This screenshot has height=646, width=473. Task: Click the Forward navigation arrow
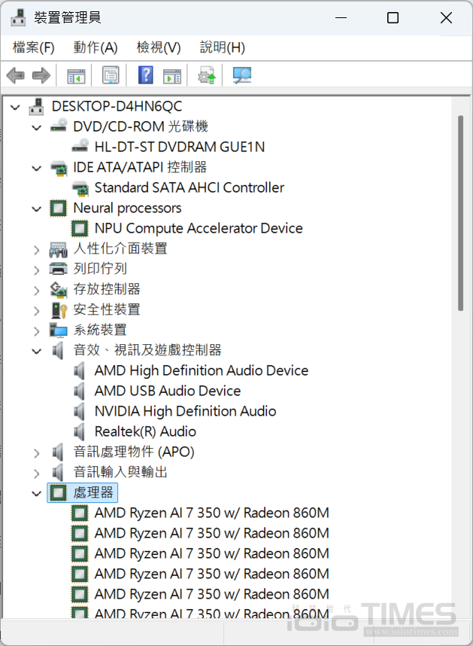click(41, 75)
